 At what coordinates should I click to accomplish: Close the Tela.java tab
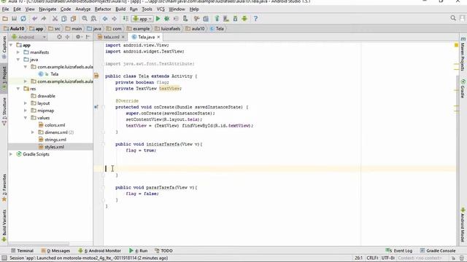point(159,37)
